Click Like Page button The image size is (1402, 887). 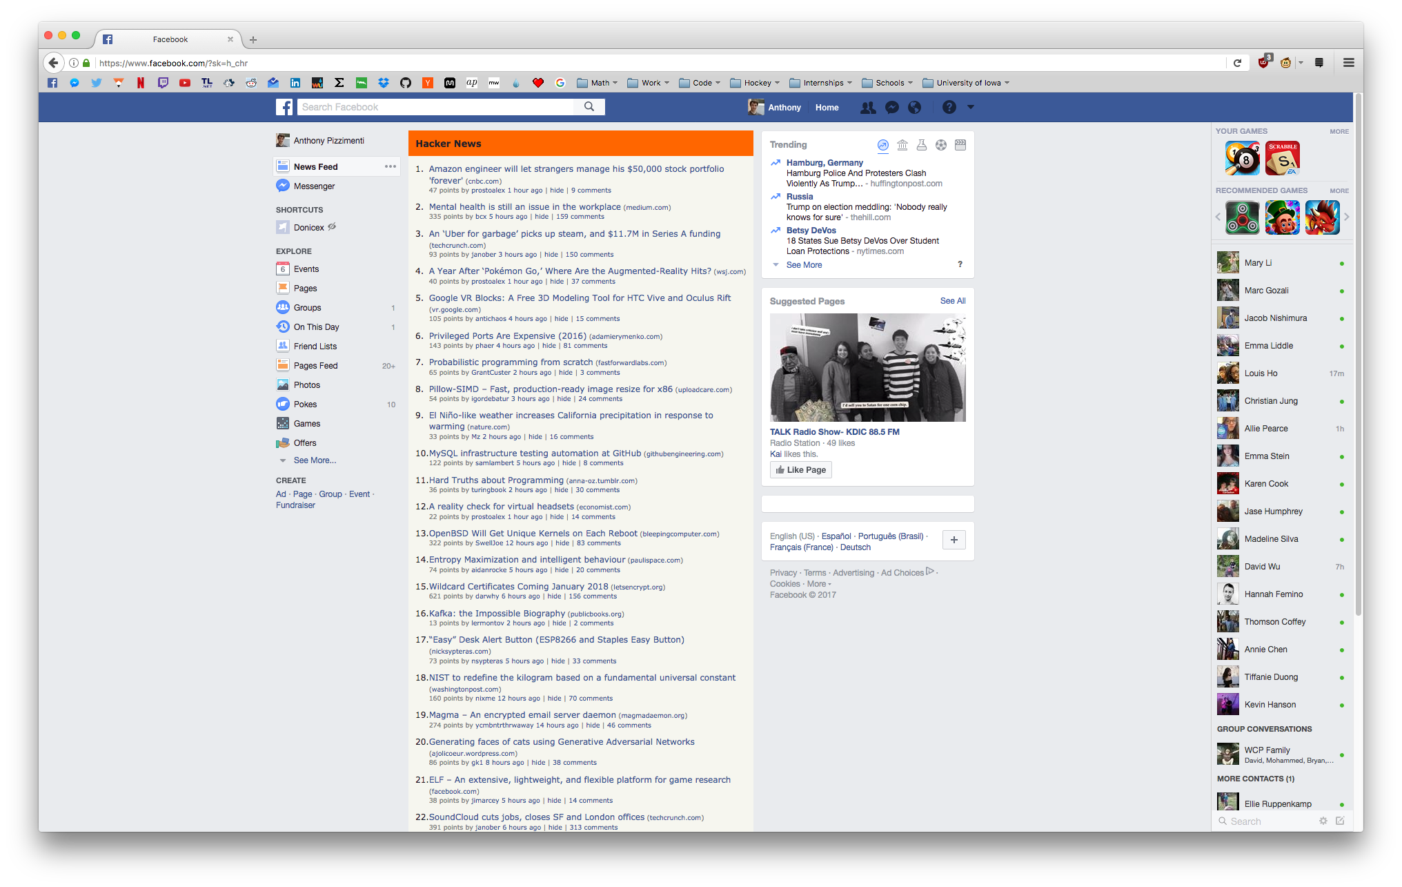click(x=800, y=470)
